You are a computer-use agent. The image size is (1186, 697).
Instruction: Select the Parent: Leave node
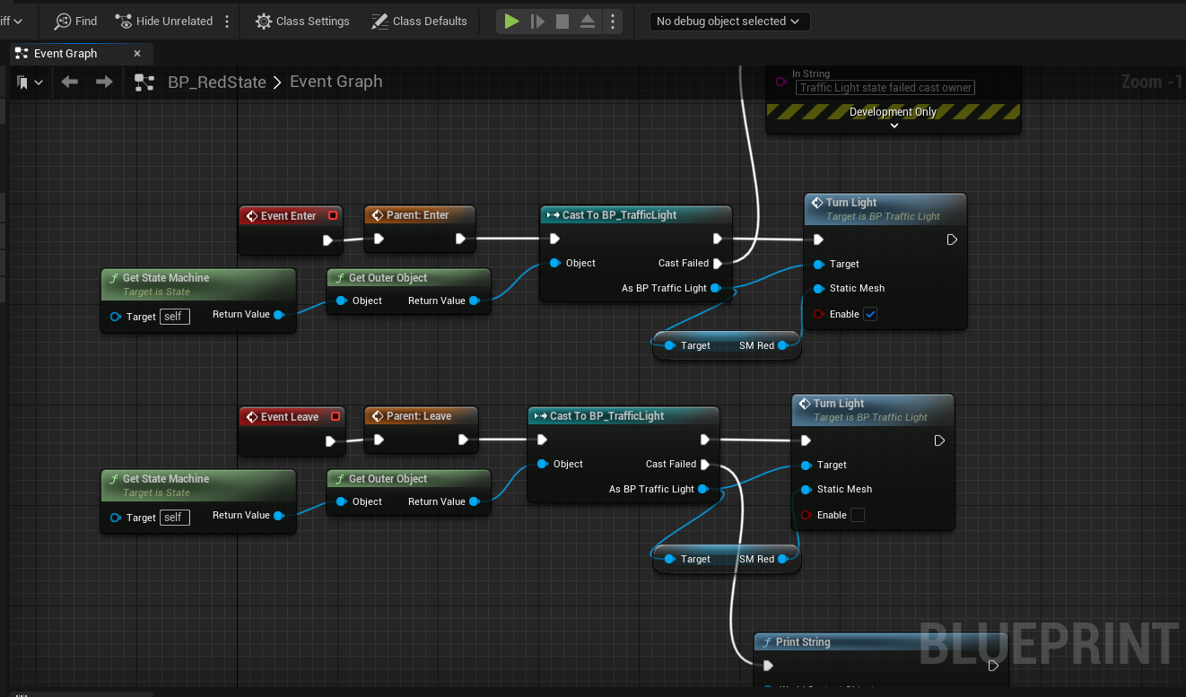point(421,416)
